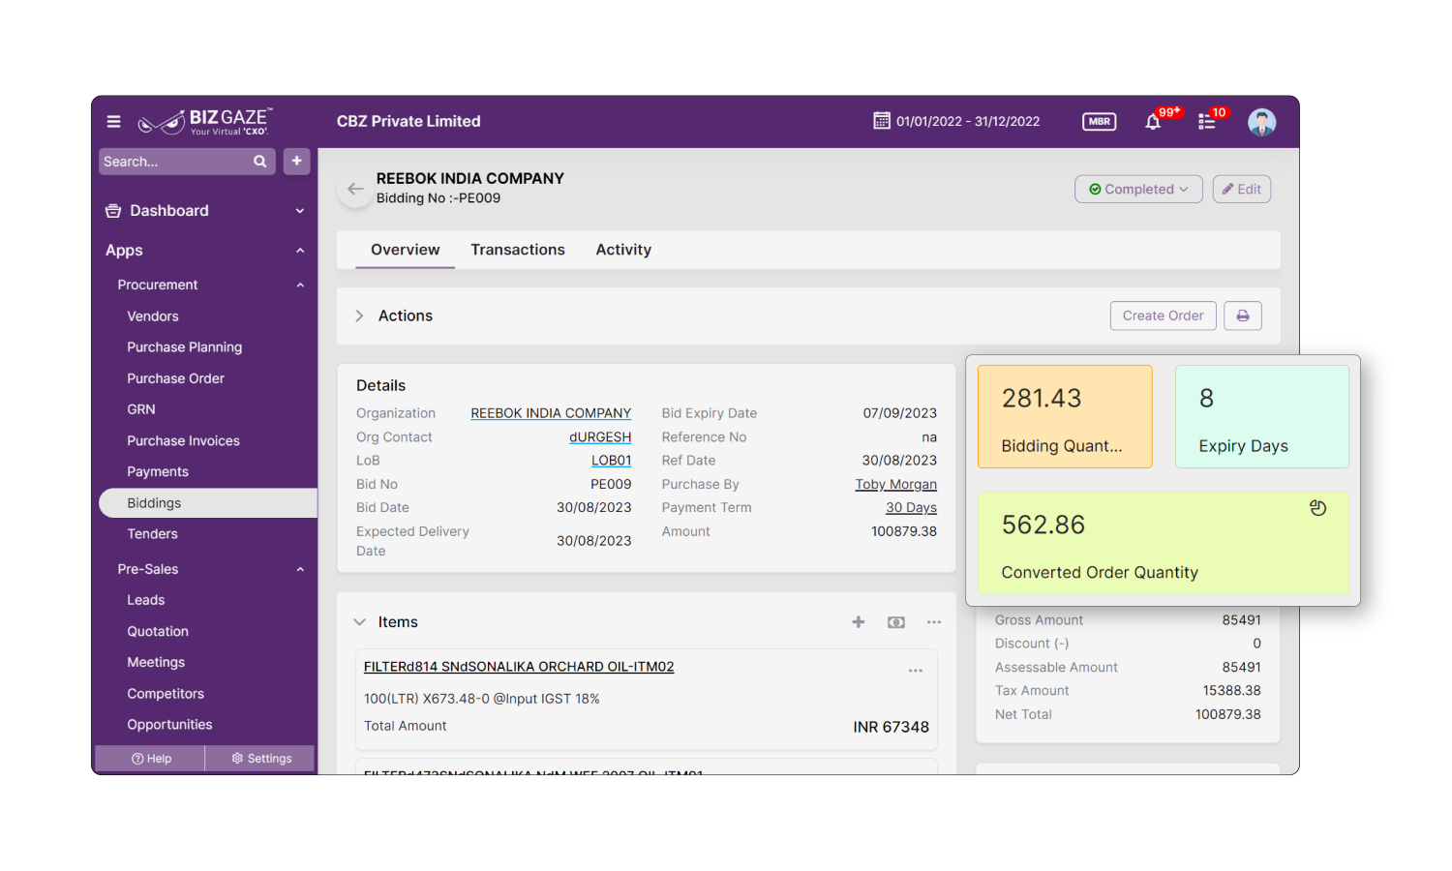
Task: Collapse the Items section chevron
Action: (359, 622)
